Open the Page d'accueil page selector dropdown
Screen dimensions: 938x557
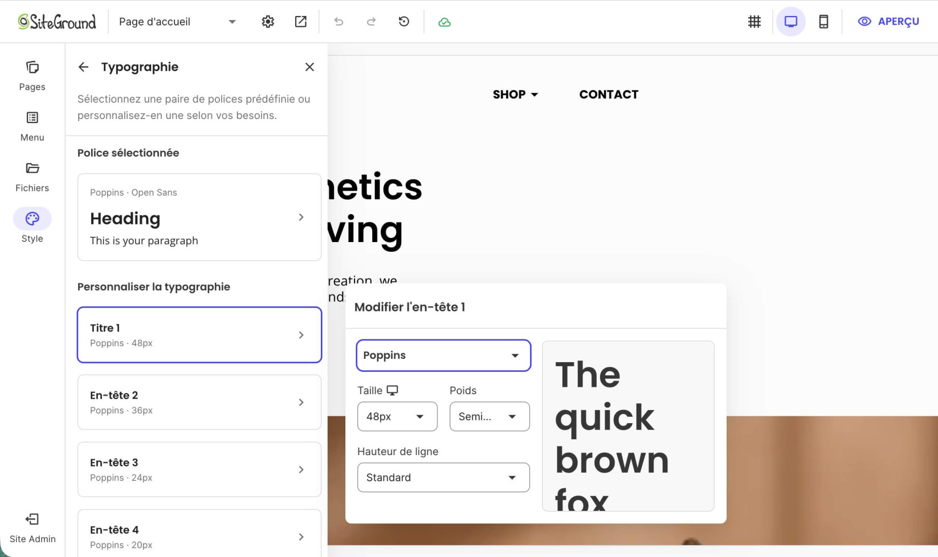[x=177, y=22]
